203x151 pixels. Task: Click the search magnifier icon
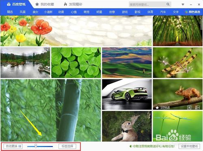click(x=168, y=4)
